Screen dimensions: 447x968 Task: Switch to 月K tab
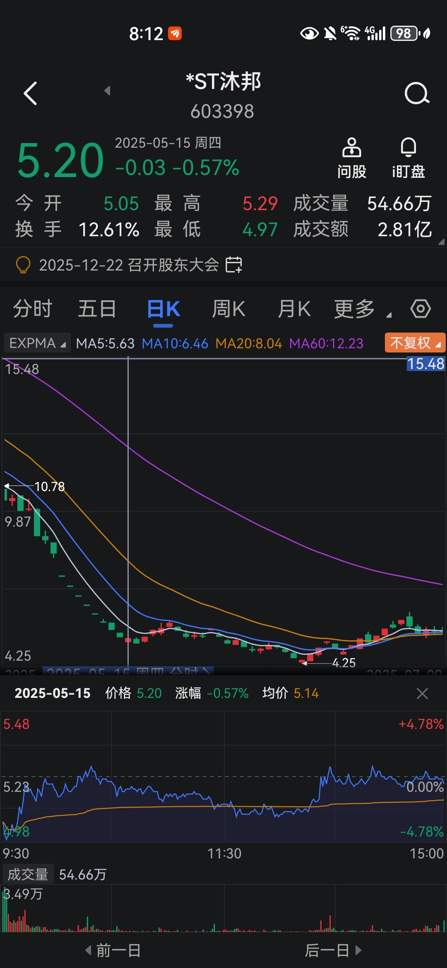[294, 309]
